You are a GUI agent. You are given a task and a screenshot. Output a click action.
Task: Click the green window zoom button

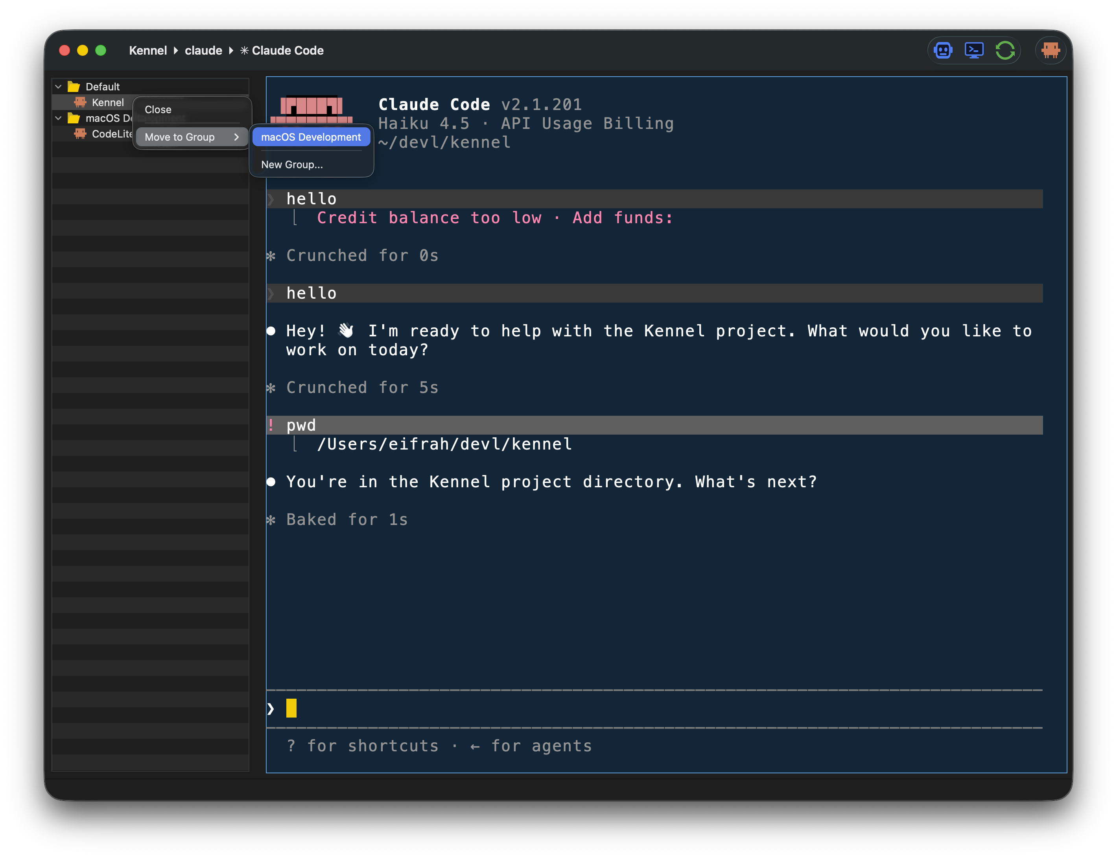[x=101, y=50]
